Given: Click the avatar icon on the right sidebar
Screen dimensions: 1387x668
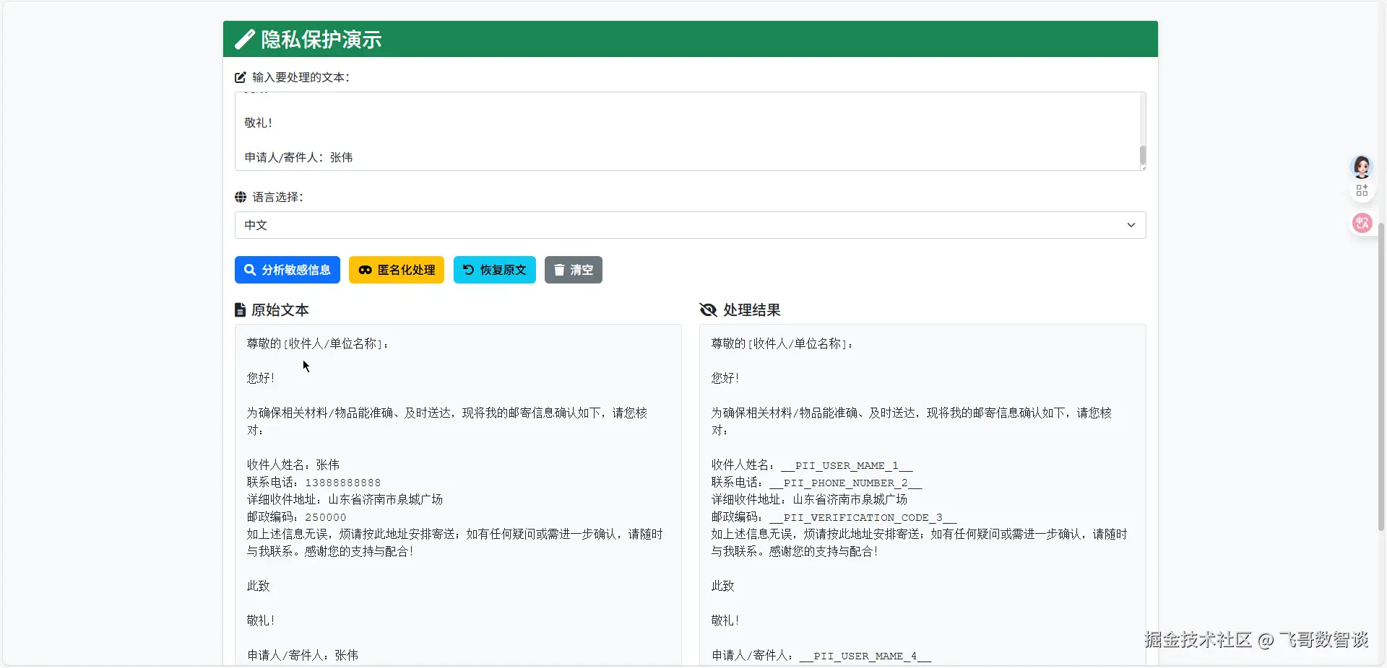Looking at the screenshot, I should pos(1362,167).
